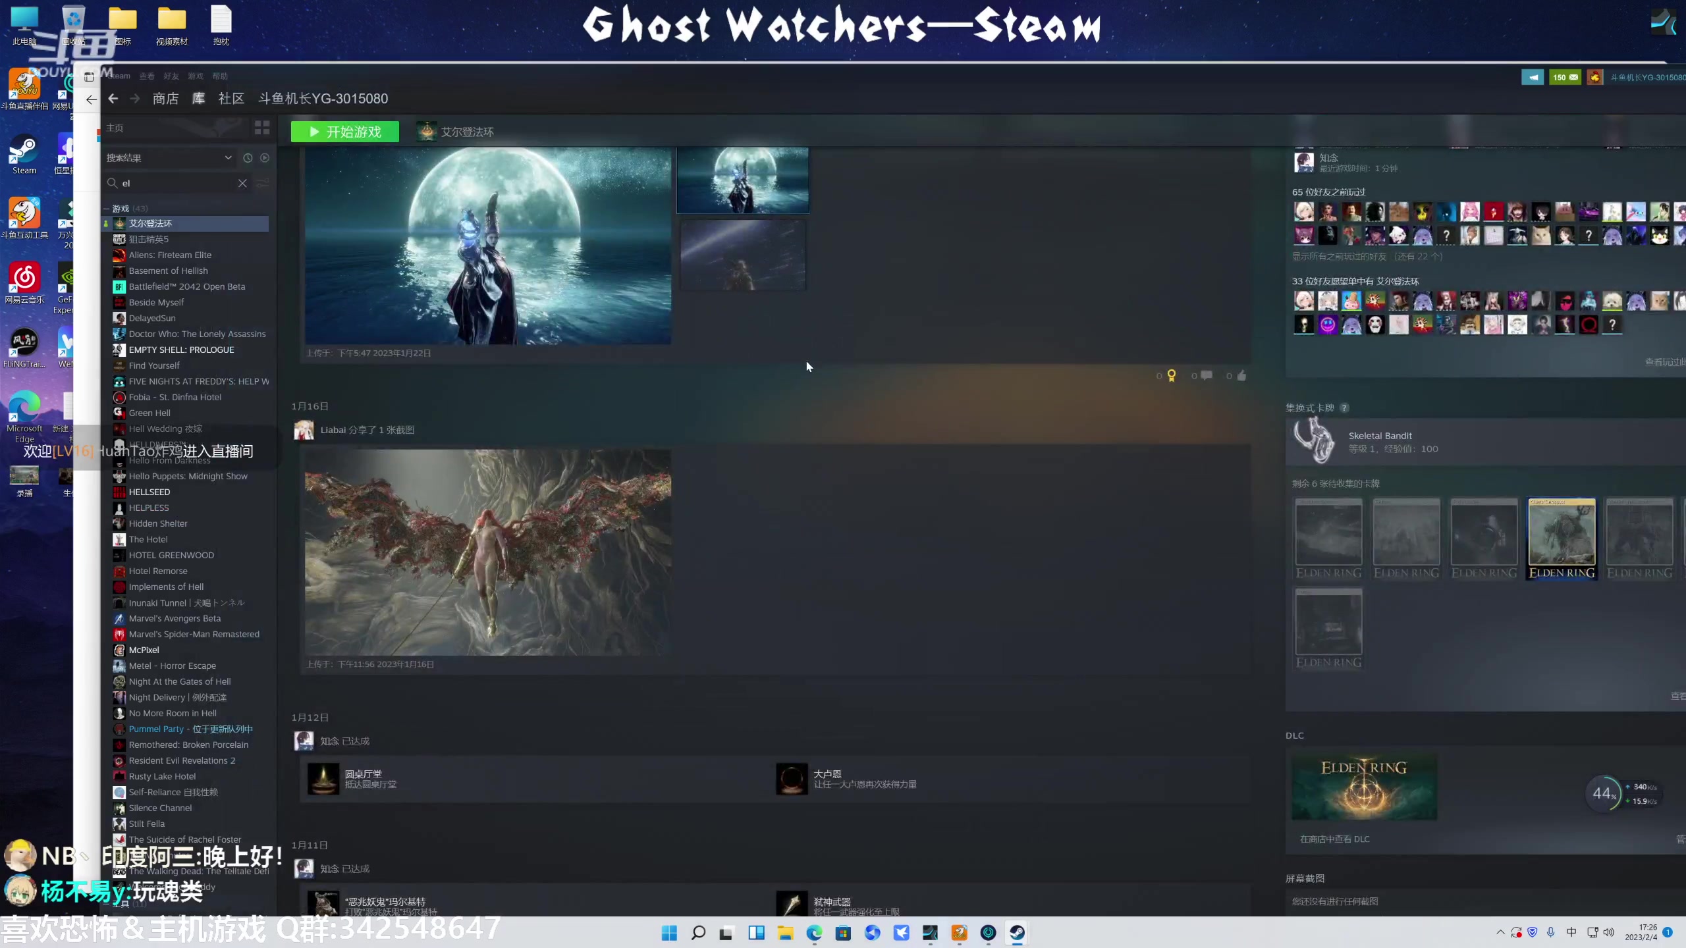Viewport: 1686px width, 948px height.
Task: Open the notifications inbox showing 150
Action: (1565, 77)
